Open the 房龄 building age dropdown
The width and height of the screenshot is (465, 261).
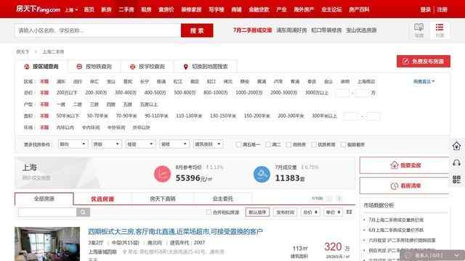107,144
